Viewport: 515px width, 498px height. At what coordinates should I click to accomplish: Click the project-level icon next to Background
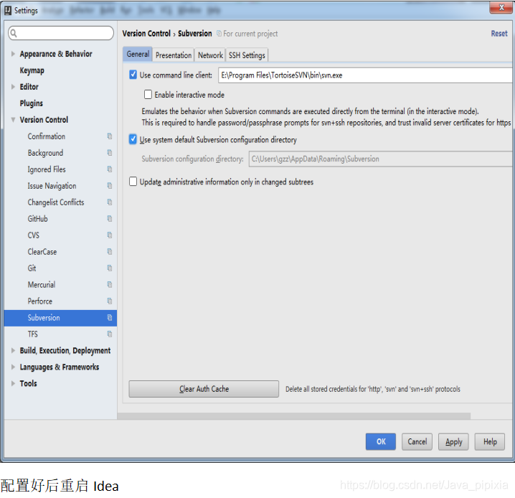110,153
